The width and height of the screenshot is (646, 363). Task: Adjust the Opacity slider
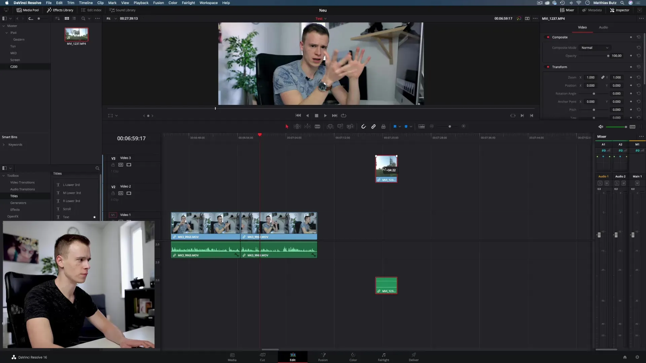point(594,56)
